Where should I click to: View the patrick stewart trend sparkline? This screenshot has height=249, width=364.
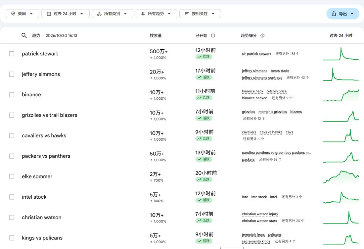341,54
